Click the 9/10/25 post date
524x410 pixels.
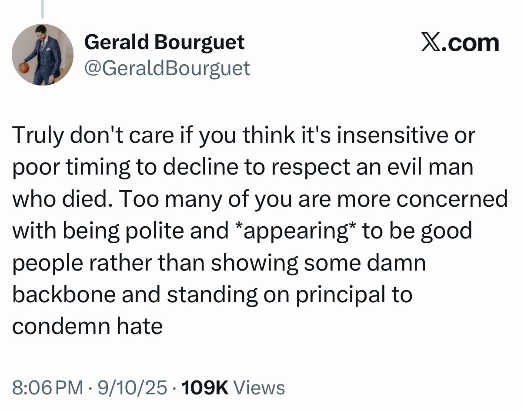point(133,387)
